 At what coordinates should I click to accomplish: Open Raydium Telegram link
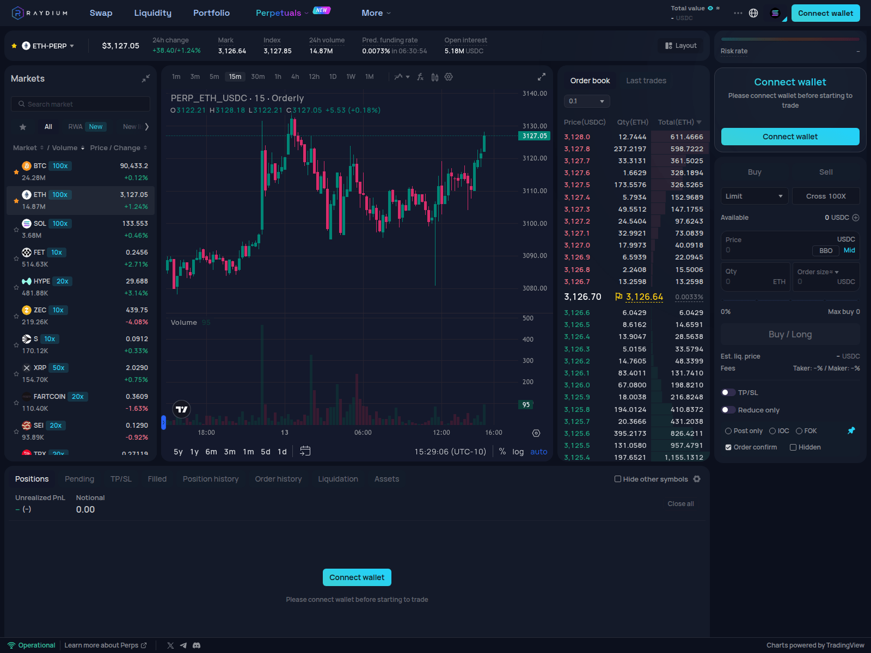[183, 645]
